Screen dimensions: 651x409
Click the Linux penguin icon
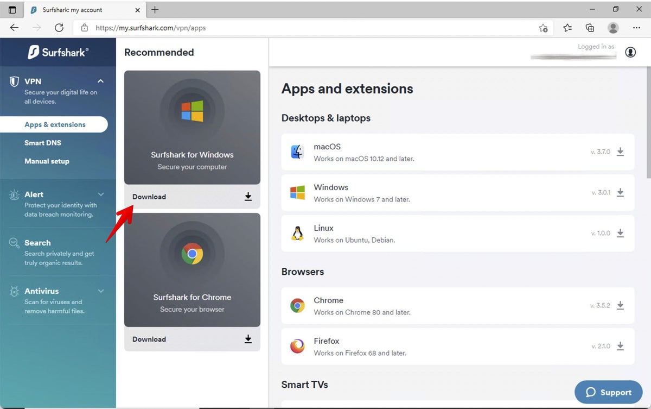point(297,234)
